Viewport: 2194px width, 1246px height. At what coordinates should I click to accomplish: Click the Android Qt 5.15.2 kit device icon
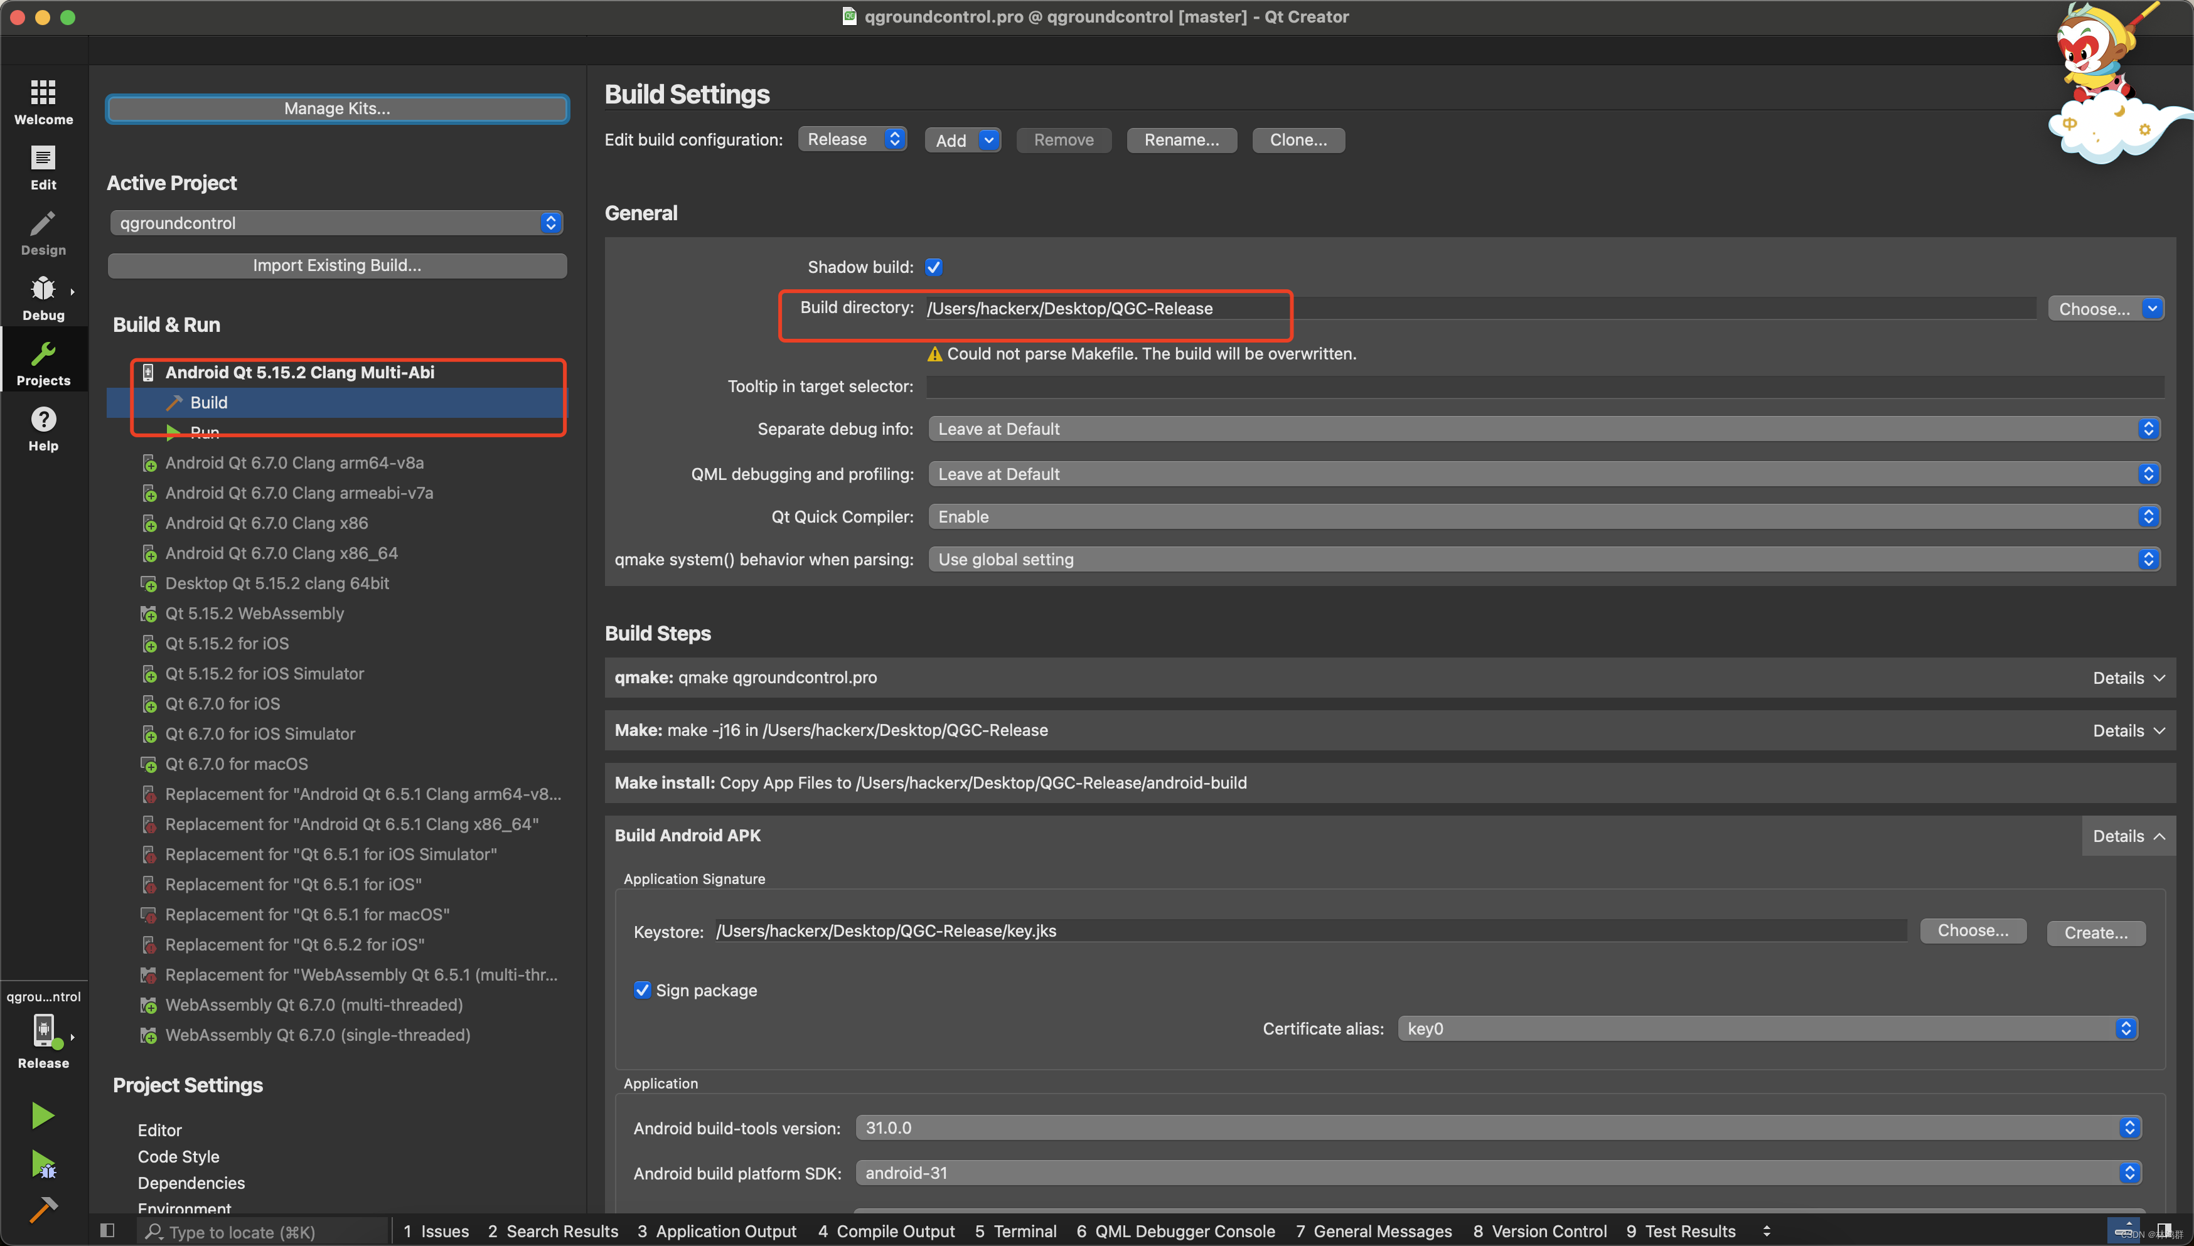[148, 372]
